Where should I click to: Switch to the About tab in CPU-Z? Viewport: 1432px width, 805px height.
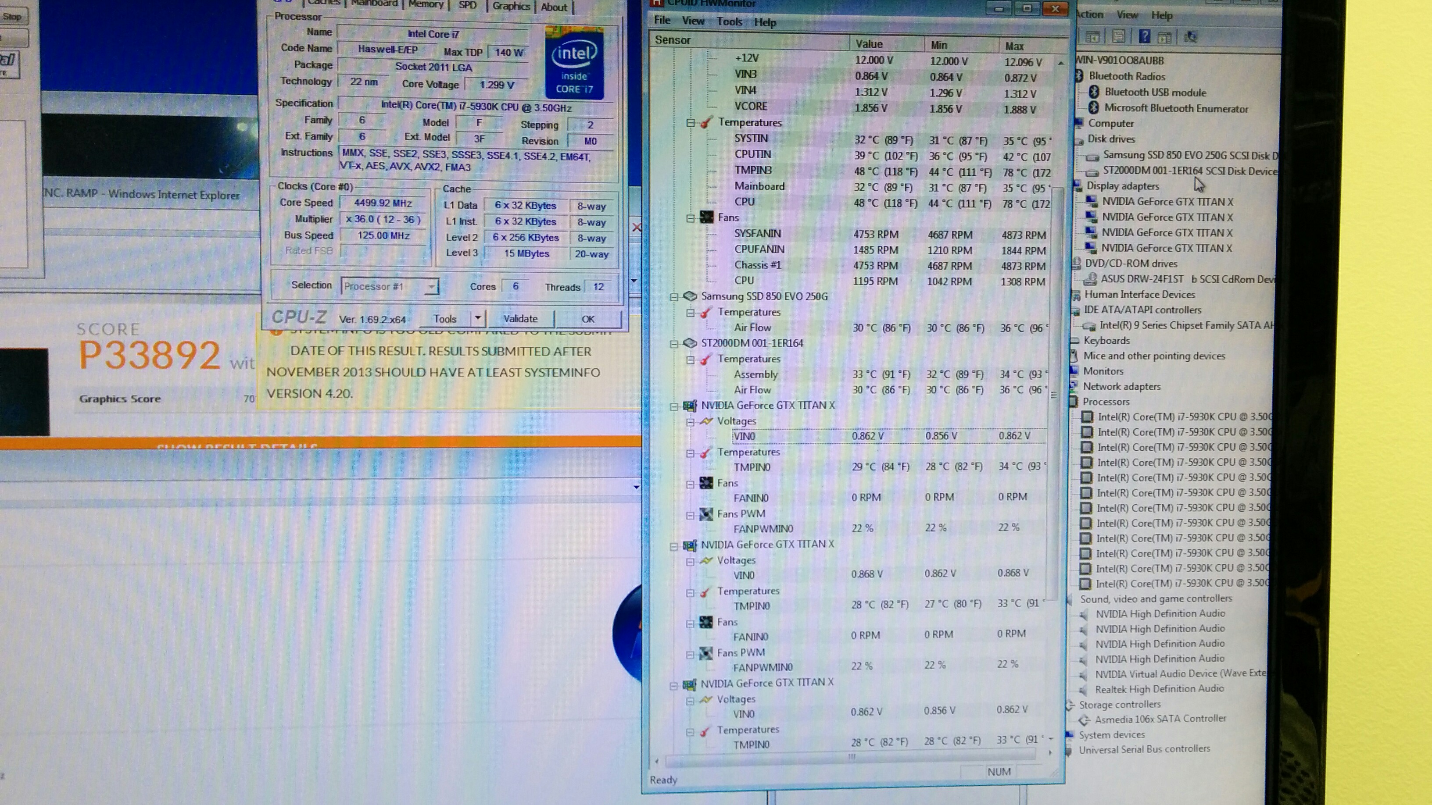click(554, 7)
